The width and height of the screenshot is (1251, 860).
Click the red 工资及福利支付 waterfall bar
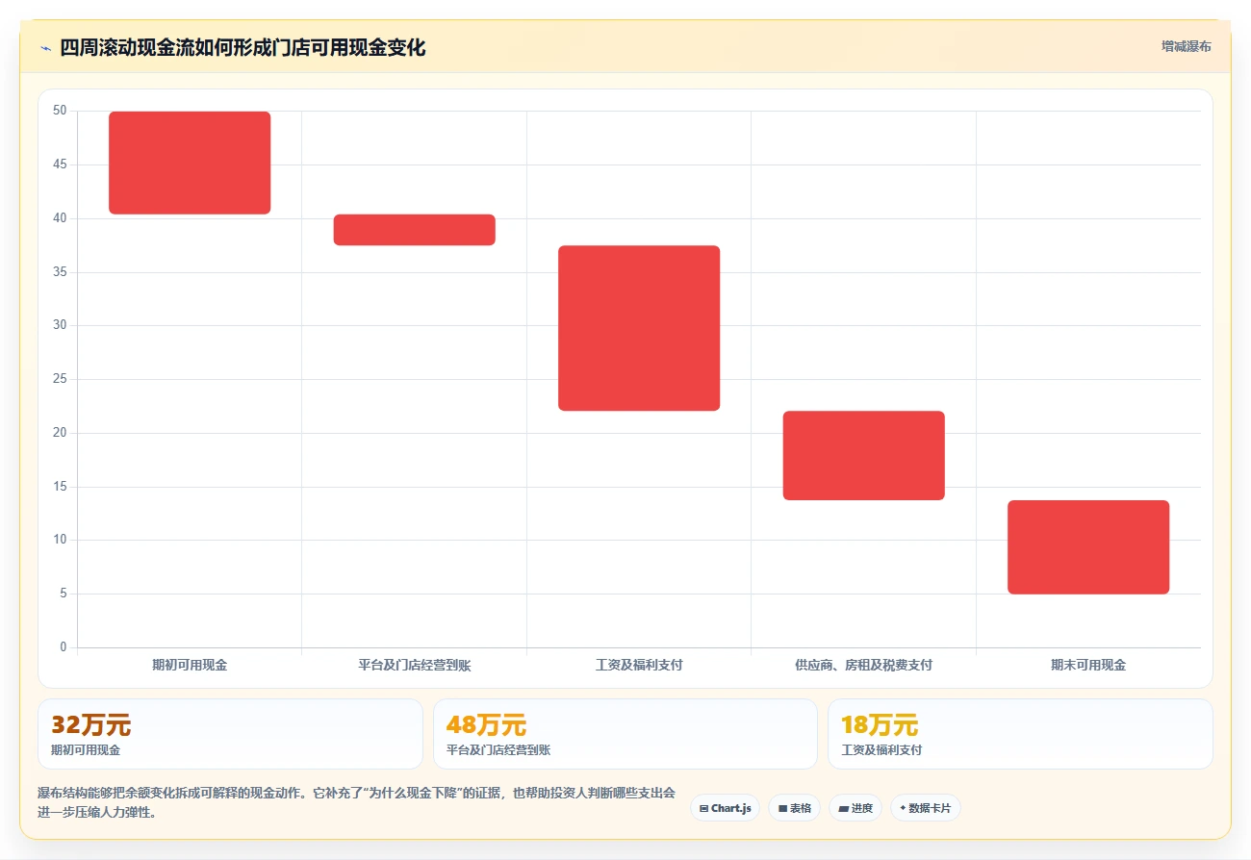(639, 328)
